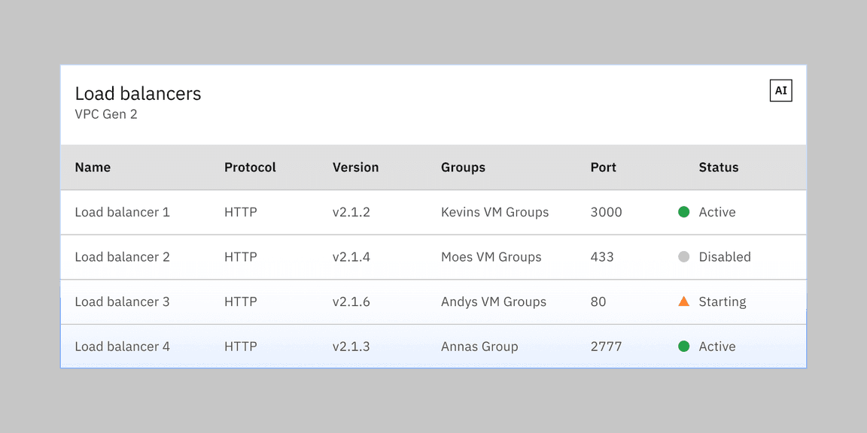Click green status dot for Load balancer 1
Viewport: 867px width, 433px height.
click(x=683, y=212)
